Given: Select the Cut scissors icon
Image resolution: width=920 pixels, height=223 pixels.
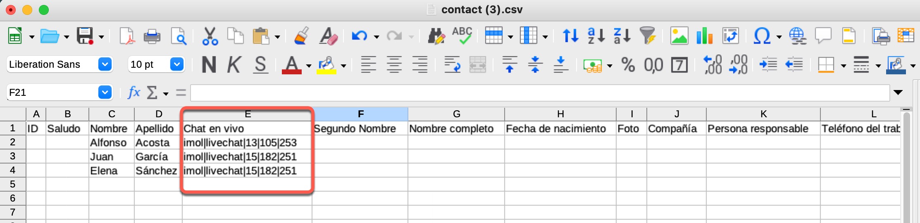Looking at the screenshot, I should [210, 36].
